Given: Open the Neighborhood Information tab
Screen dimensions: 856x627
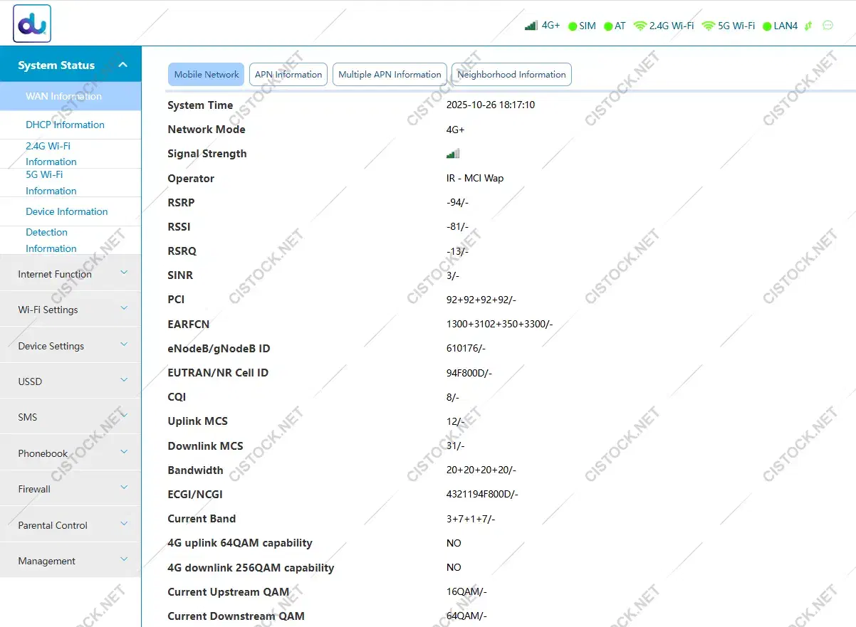Looking at the screenshot, I should coord(511,74).
